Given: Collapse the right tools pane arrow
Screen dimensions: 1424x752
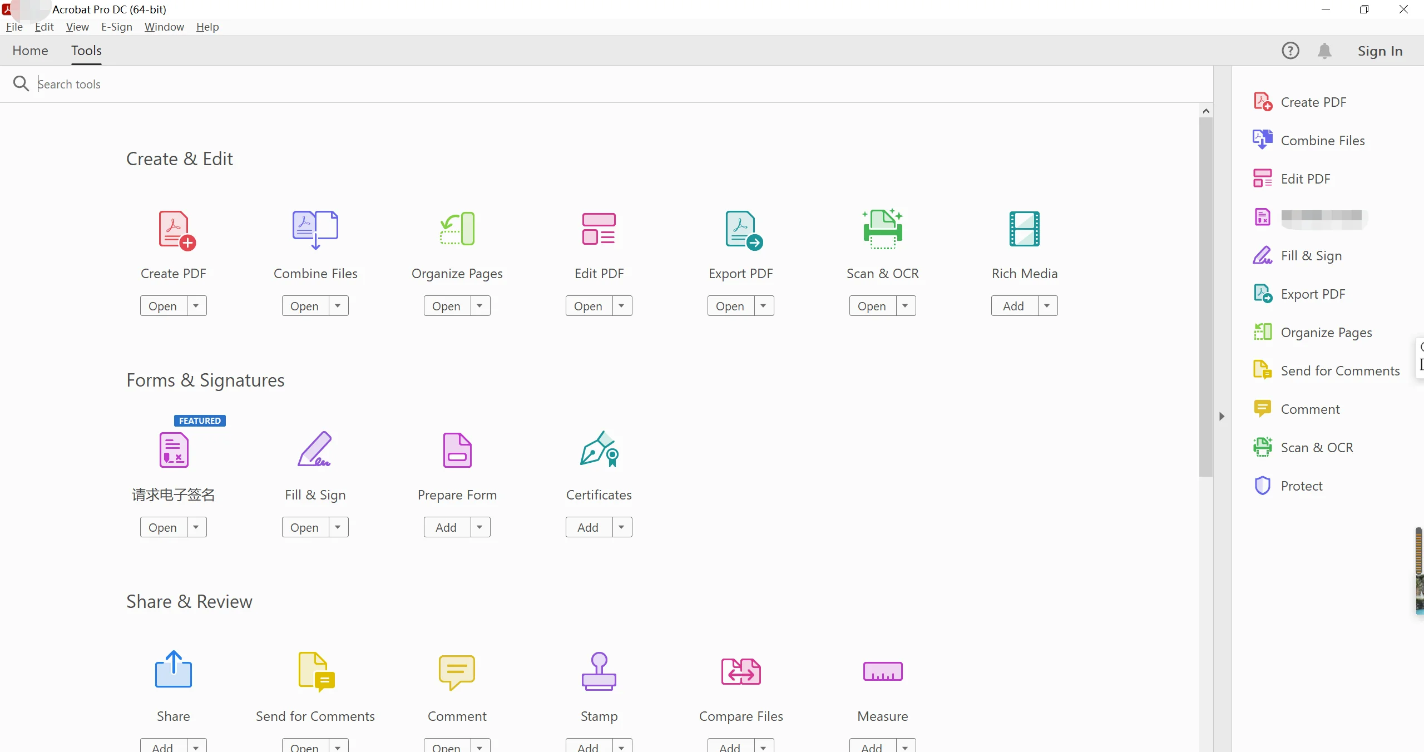Looking at the screenshot, I should point(1222,416).
